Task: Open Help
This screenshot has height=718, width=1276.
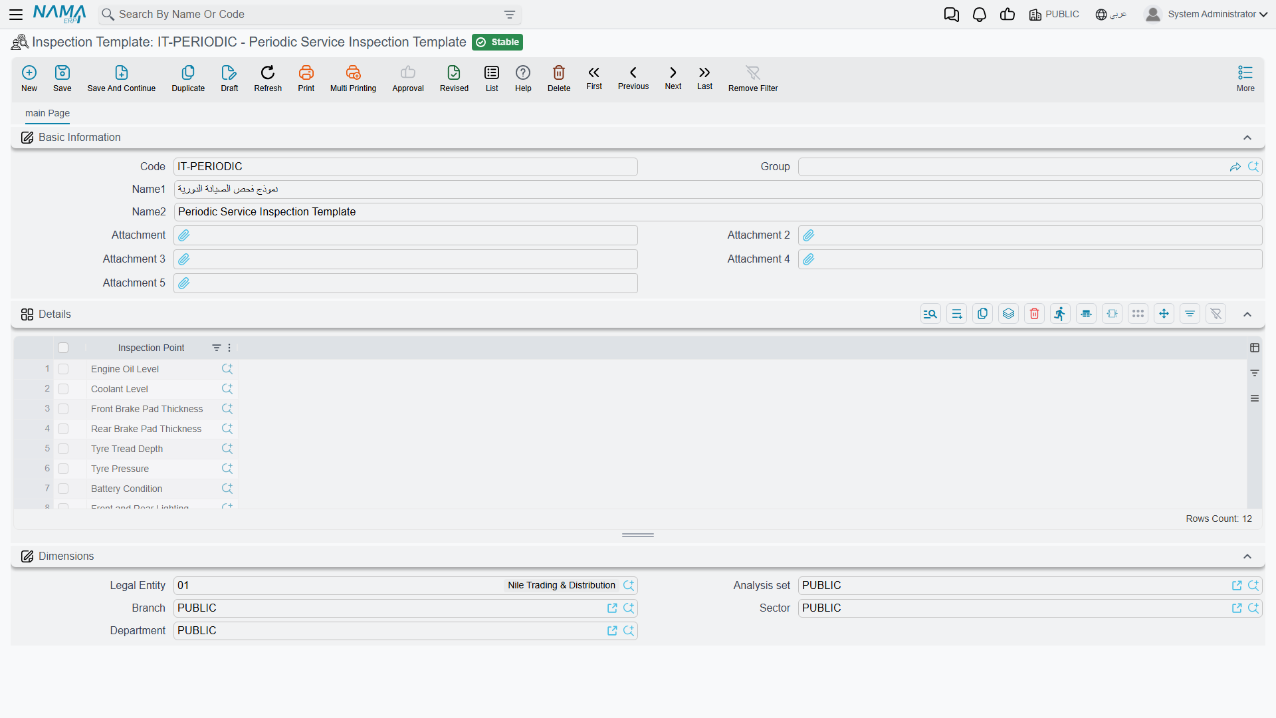Action: click(523, 78)
